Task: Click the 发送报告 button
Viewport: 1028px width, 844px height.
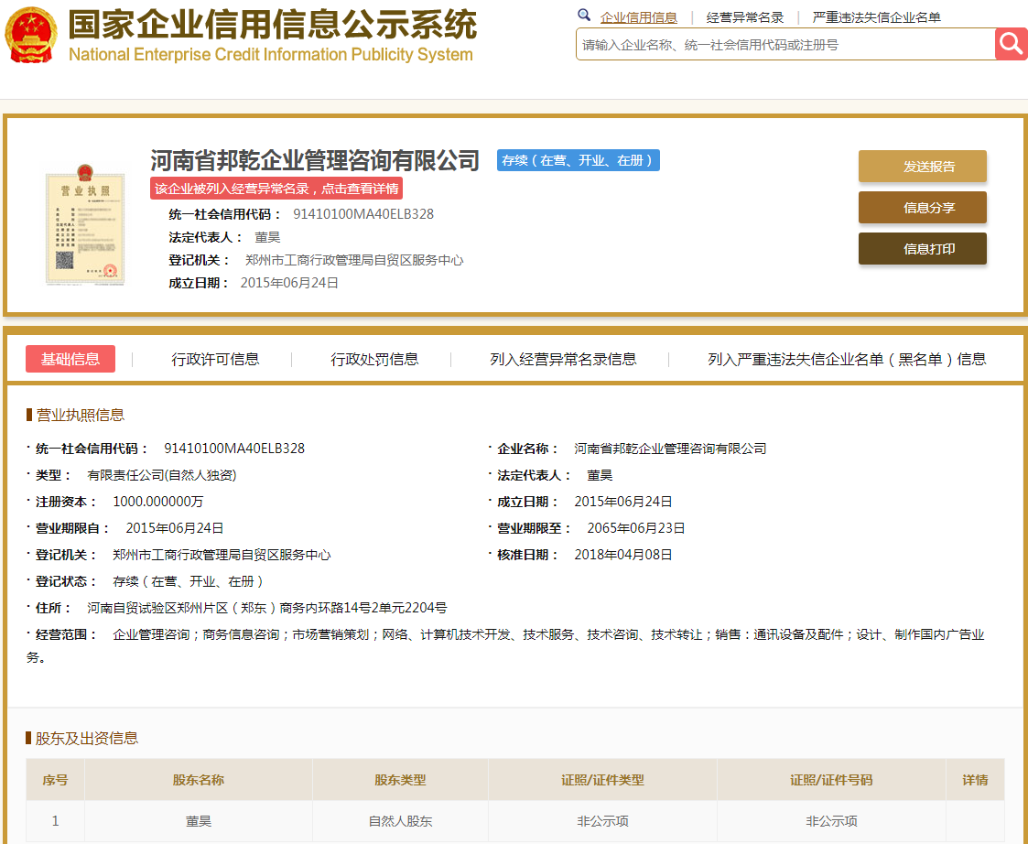Action: pyautogui.click(x=922, y=166)
